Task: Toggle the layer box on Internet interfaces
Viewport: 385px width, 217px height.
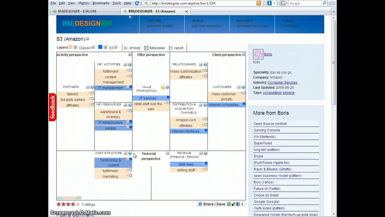Action: tap(206, 130)
